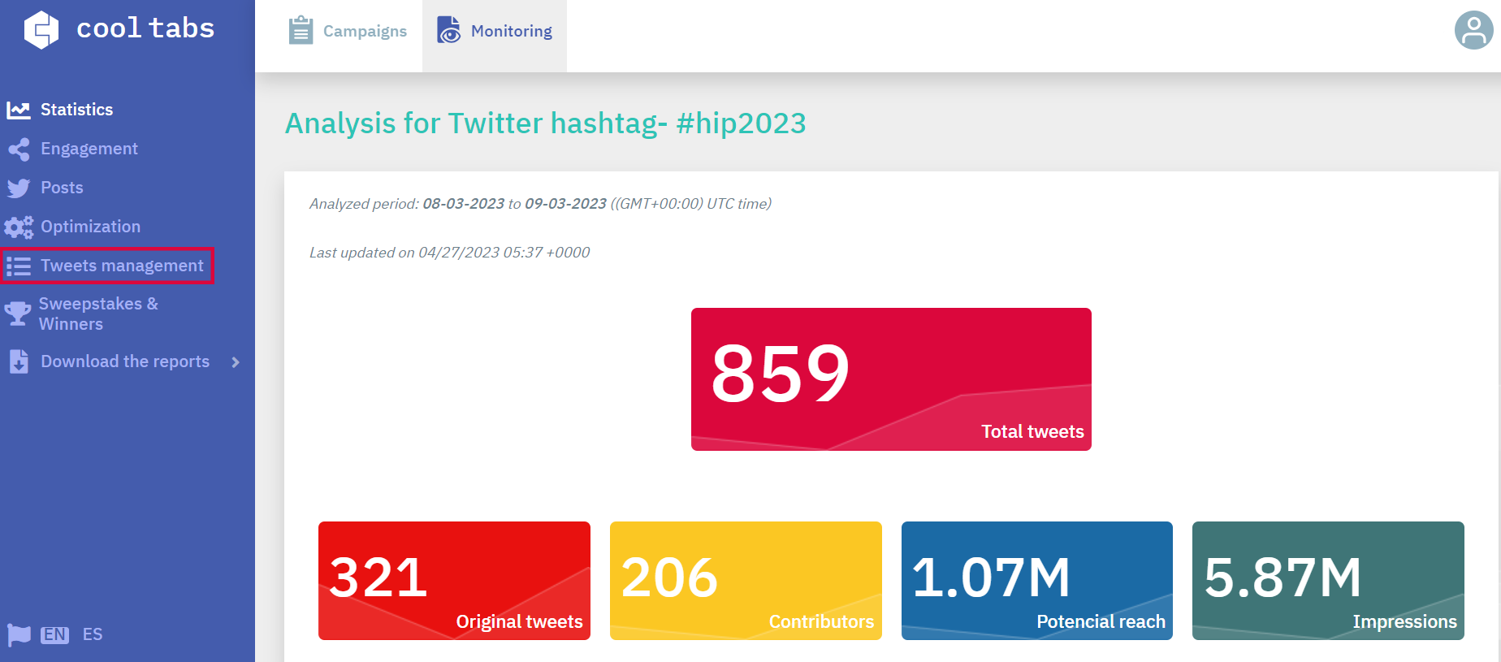Click the Optimization gears icon
The image size is (1501, 662).
[x=19, y=227]
